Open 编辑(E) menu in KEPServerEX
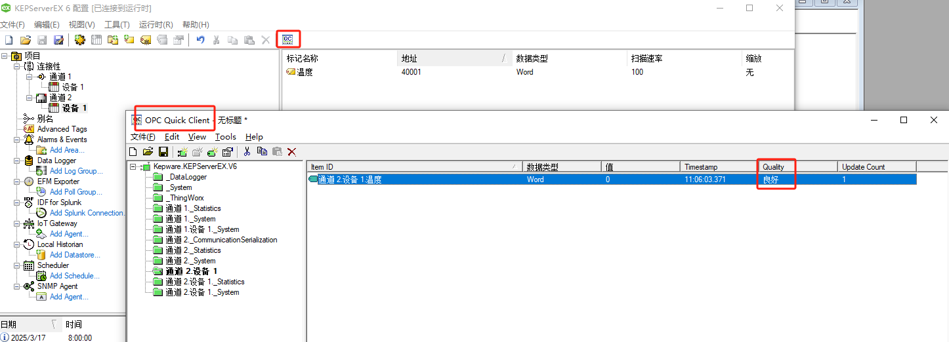This screenshot has height=342, width=949. coord(47,25)
